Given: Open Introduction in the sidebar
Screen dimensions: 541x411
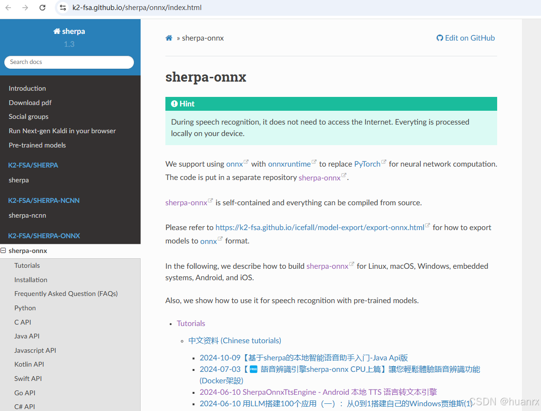Looking at the screenshot, I should tap(27, 88).
